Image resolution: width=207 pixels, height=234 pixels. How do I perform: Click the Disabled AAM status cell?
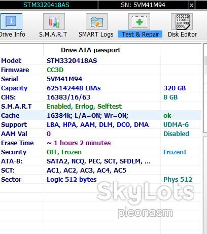(x=176, y=134)
